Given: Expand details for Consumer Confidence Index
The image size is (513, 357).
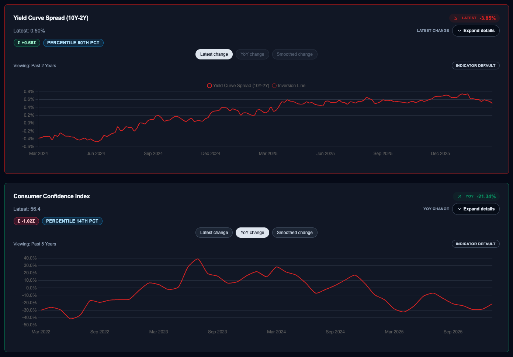Looking at the screenshot, I should pos(476,209).
